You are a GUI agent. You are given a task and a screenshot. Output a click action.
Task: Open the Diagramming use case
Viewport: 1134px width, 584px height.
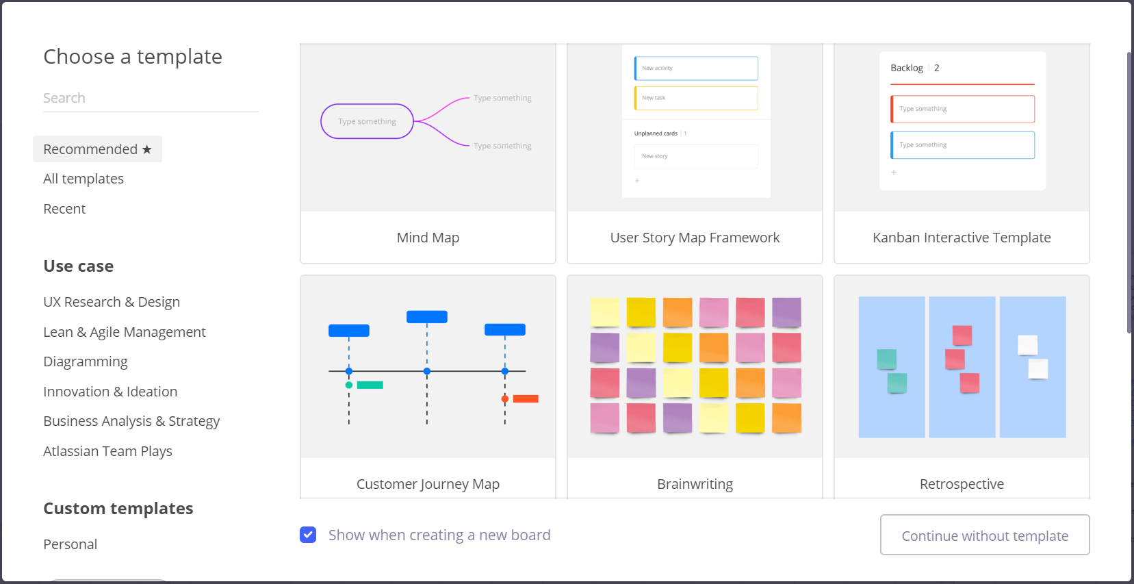tap(86, 361)
